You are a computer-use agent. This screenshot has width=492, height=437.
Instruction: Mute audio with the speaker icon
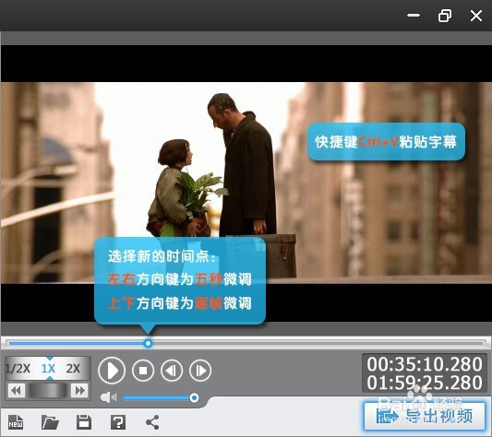[x=108, y=397]
